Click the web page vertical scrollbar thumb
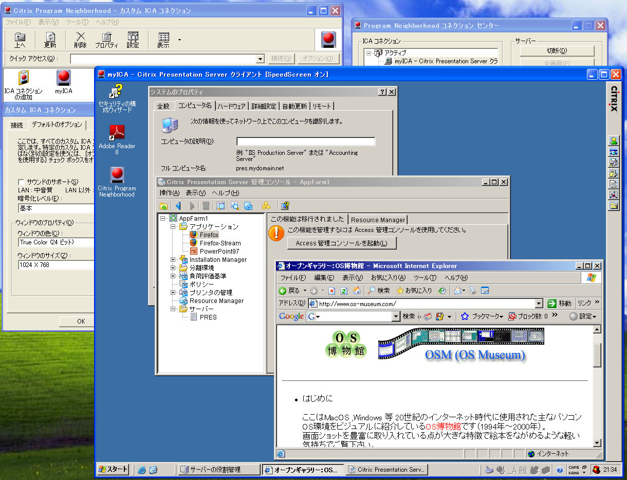The image size is (627, 480). tap(597, 355)
